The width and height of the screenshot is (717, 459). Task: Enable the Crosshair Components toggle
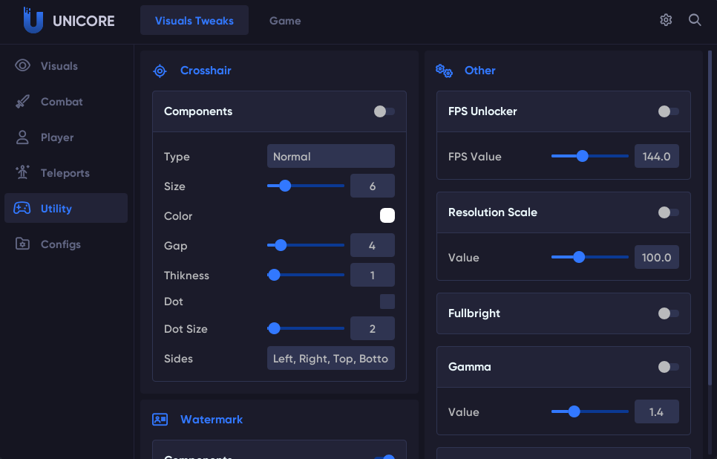pos(384,111)
